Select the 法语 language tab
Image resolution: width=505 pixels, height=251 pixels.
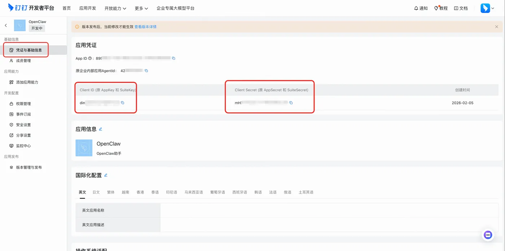point(273,192)
